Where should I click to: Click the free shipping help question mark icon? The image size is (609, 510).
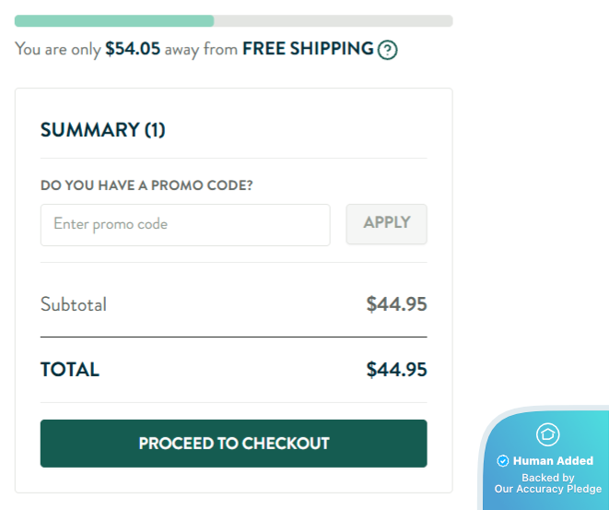pyautogui.click(x=388, y=50)
